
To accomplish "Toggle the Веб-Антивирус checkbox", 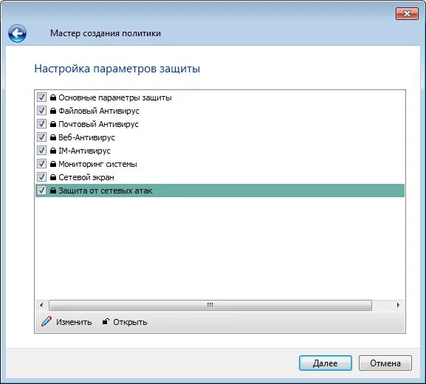I will (x=41, y=137).
